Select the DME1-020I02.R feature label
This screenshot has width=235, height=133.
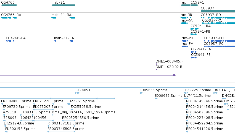click(x=169, y=67)
